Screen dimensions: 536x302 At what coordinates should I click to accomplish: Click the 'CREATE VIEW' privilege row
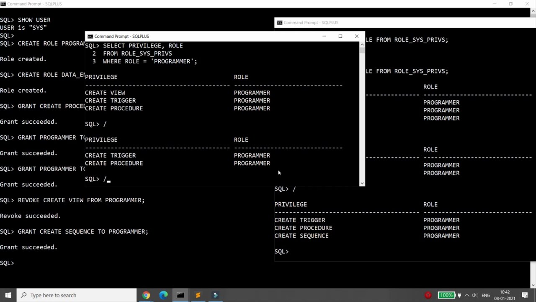(178, 93)
